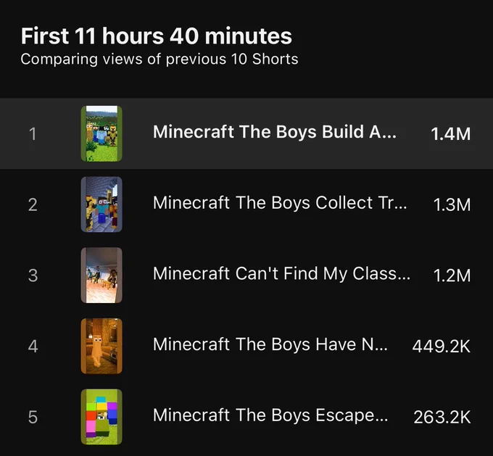
Task: Open thumbnail of rank 1 Short
Action: tap(101, 133)
